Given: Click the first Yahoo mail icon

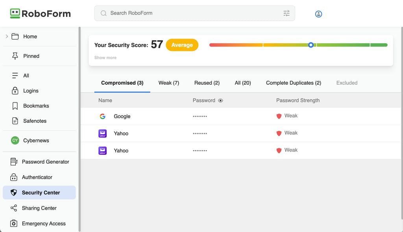Looking at the screenshot, I should pyautogui.click(x=103, y=134).
